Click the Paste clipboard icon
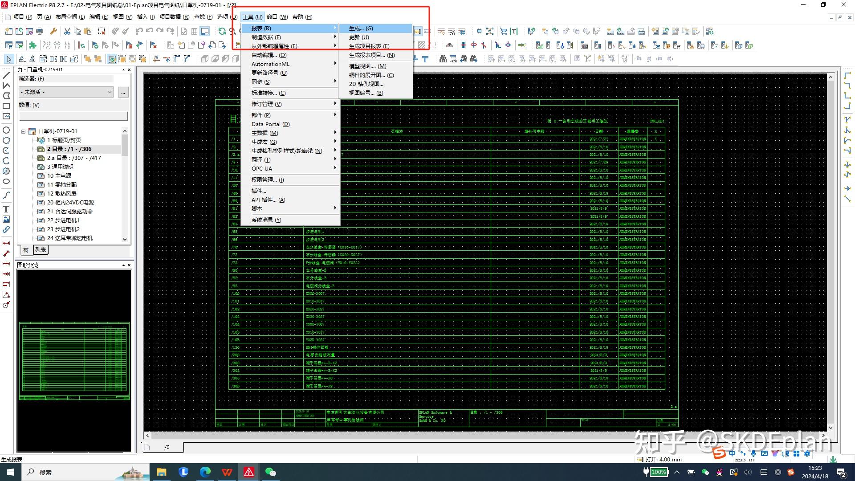The width and height of the screenshot is (855, 481). pos(88,31)
